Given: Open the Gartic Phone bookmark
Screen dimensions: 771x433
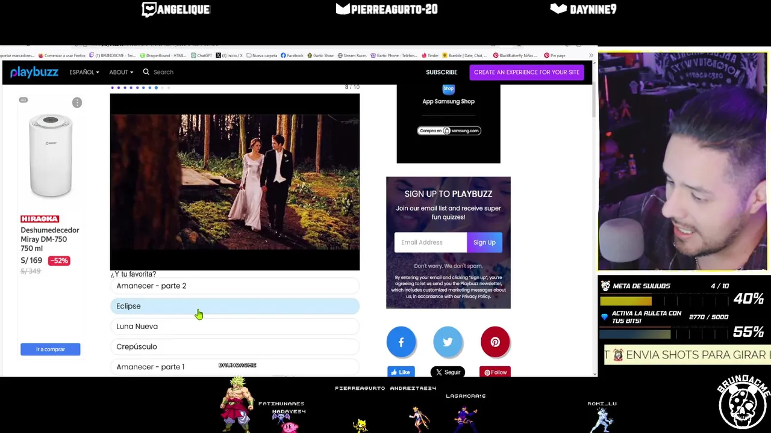Looking at the screenshot, I should 394,55.
